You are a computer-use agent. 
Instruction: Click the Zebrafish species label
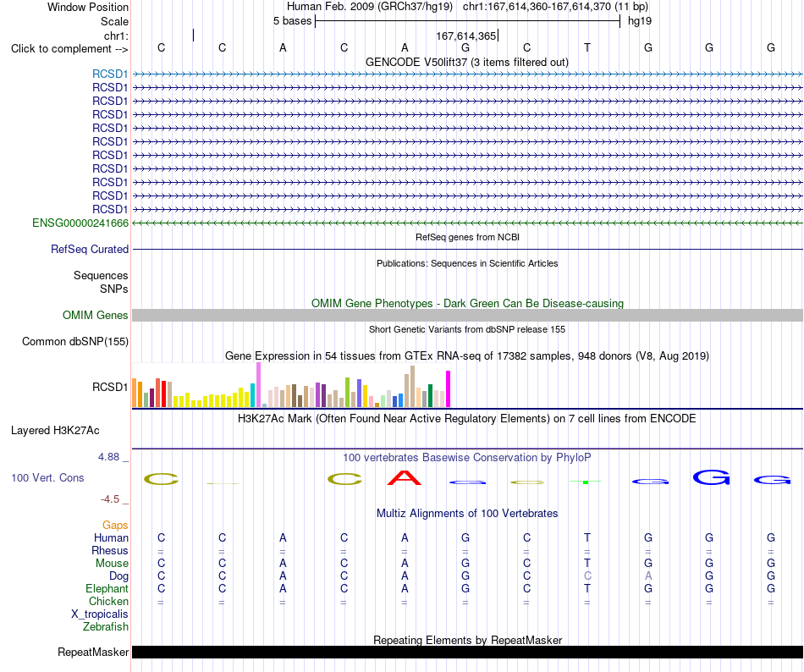click(106, 626)
